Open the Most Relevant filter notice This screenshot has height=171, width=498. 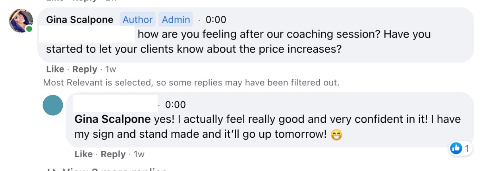[191, 83]
